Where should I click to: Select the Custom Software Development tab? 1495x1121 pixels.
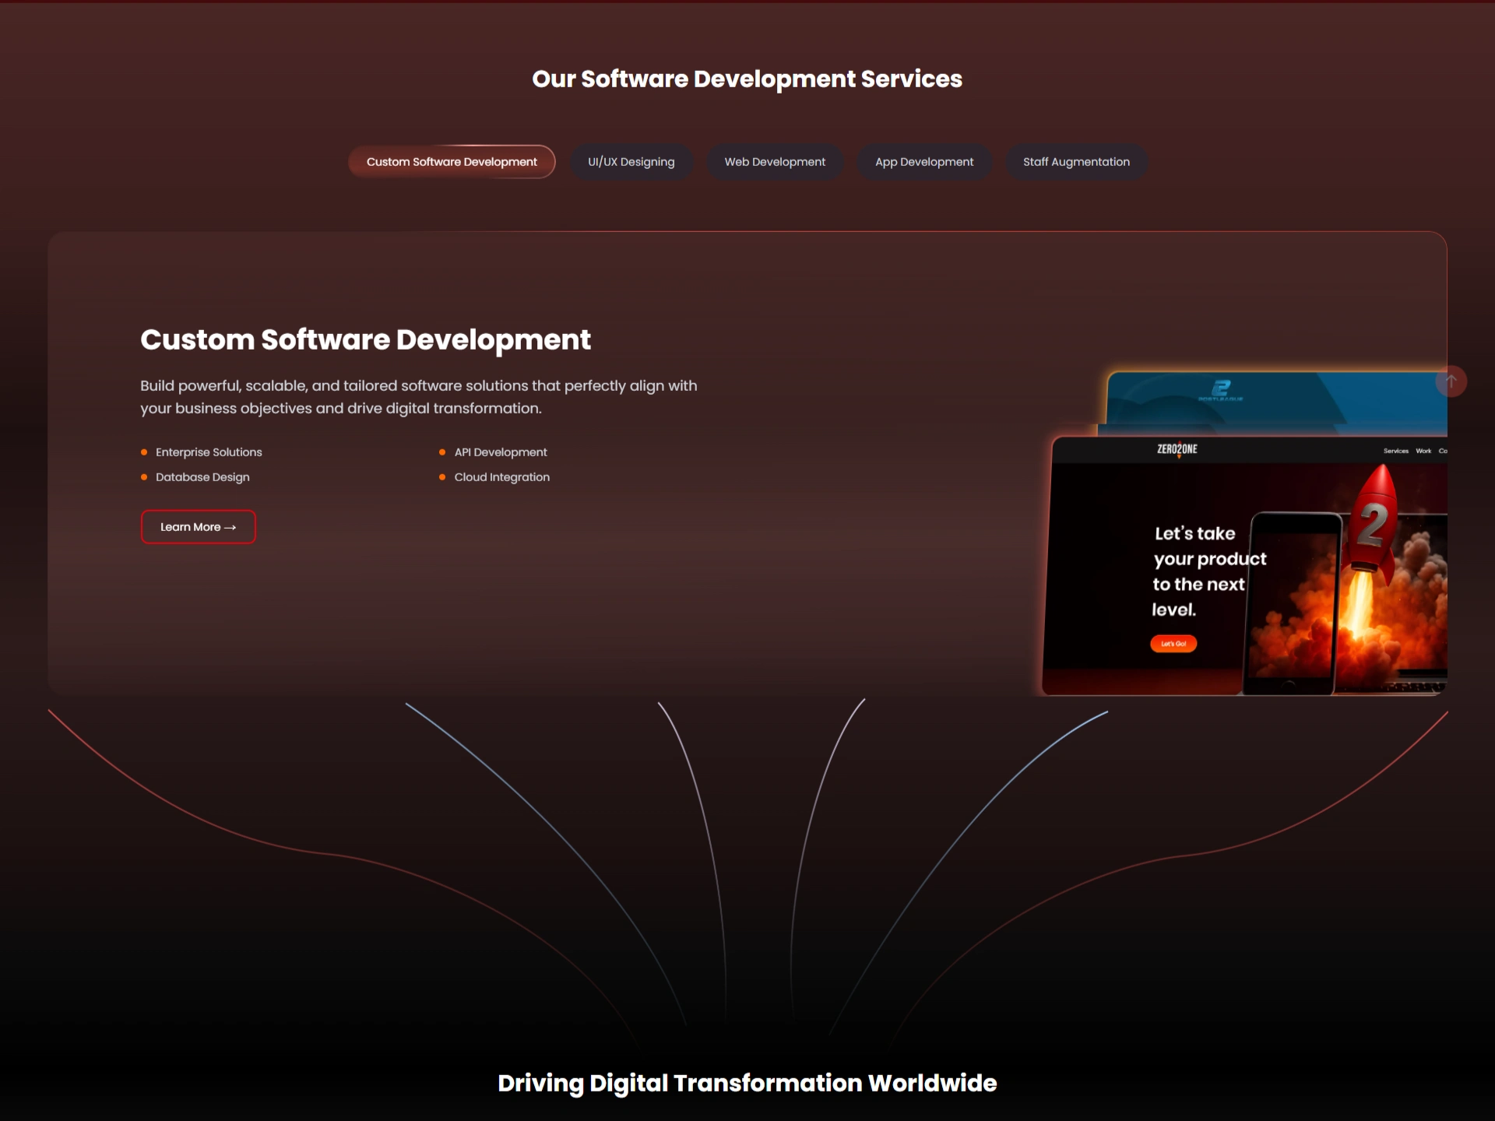point(452,162)
